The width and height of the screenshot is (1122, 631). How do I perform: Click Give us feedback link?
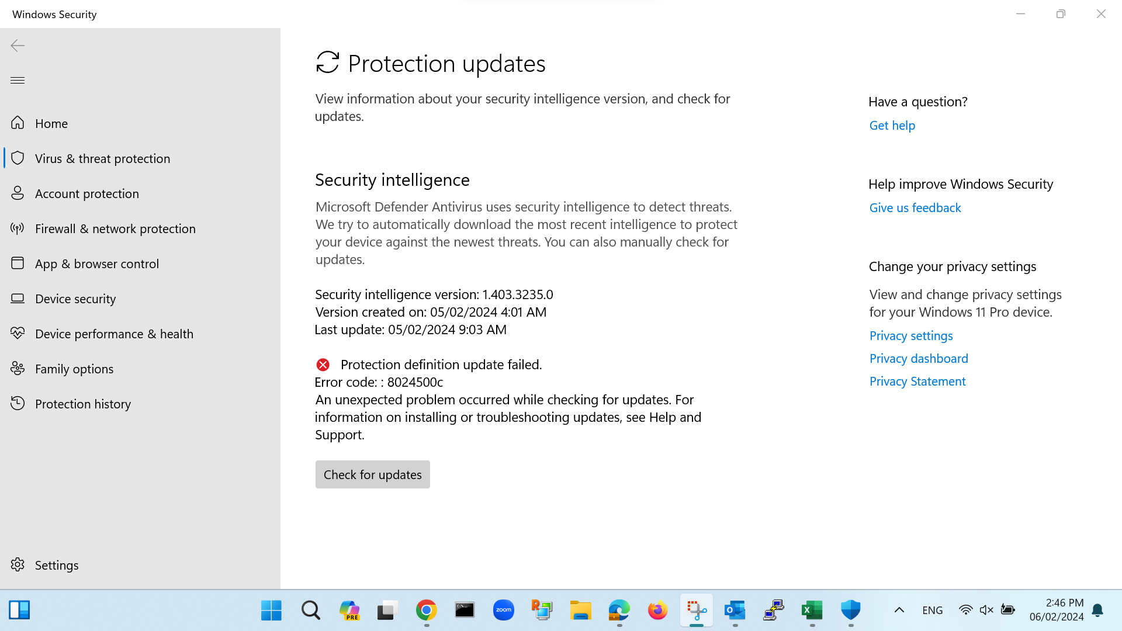point(915,208)
